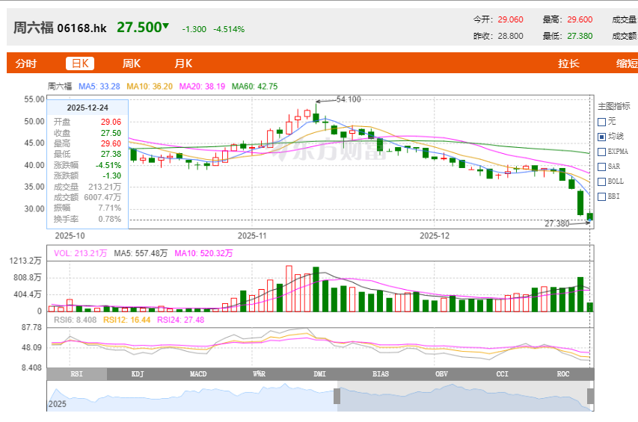Click the 缩短 shrink chart button
This screenshot has width=638, height=422.
pyautogui.click(x=626, y=63)
